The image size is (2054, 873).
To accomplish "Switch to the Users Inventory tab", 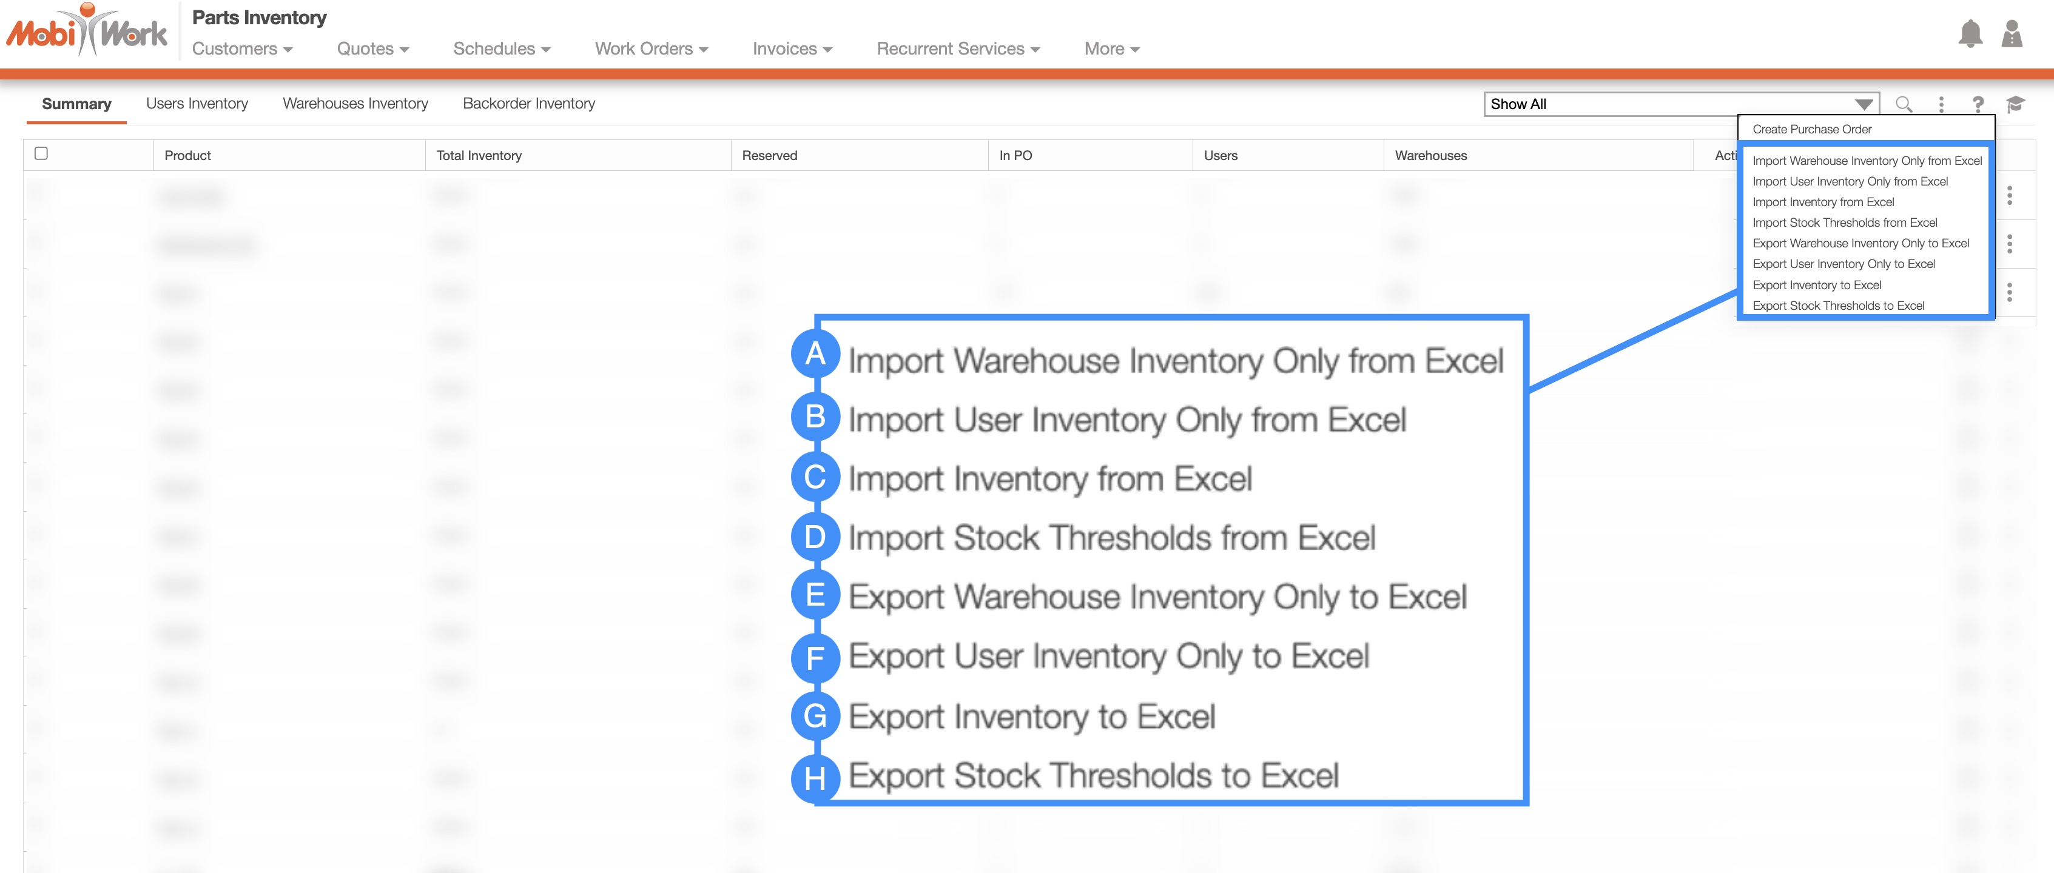I will click(x=197, y=104).
